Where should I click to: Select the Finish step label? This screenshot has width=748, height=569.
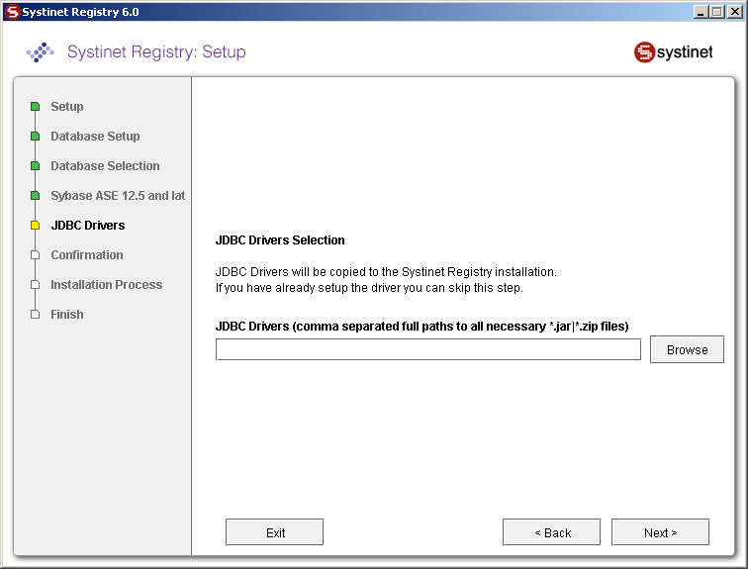pos(67,315)
